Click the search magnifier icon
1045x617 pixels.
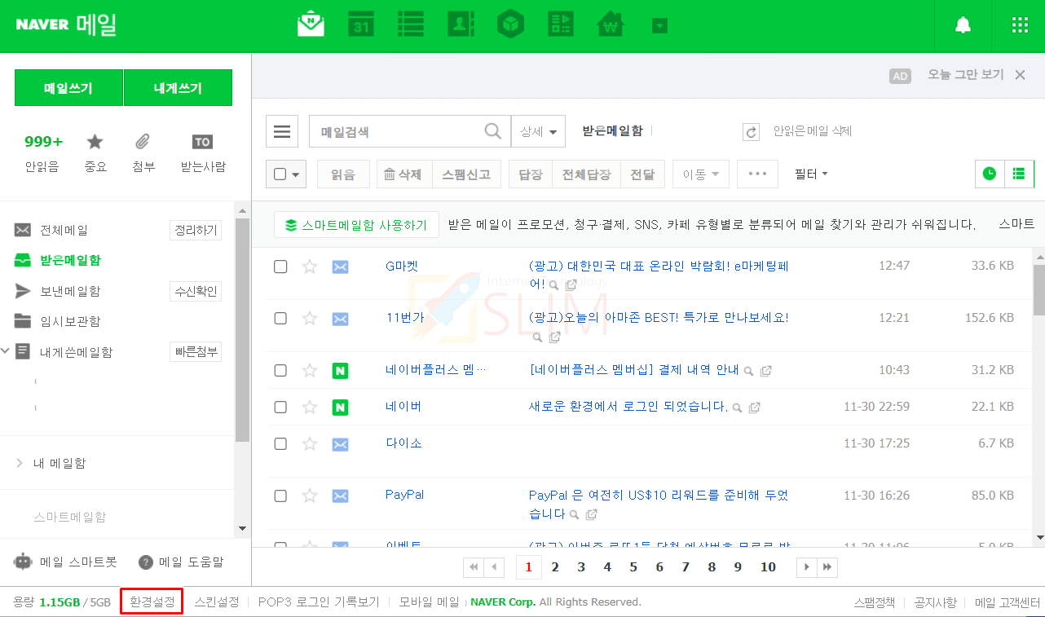pyautogui.click(x=493, y=131)
